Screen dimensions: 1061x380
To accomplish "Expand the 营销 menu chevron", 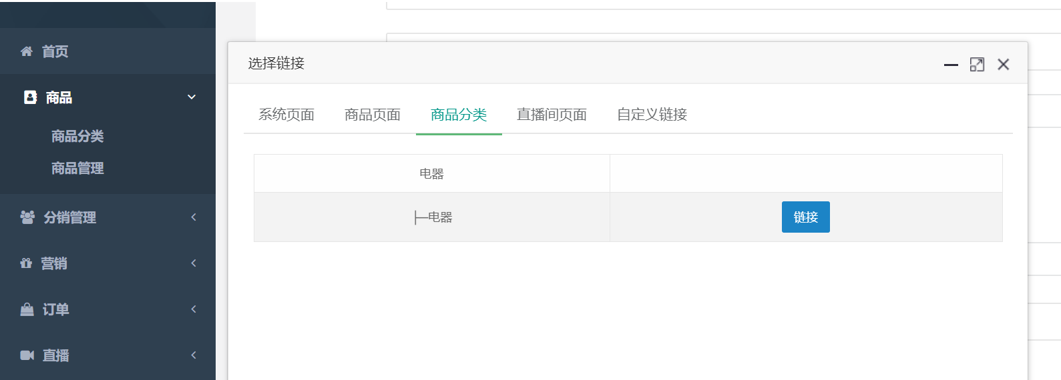I will pyautogui.click(x=194, y=263).
